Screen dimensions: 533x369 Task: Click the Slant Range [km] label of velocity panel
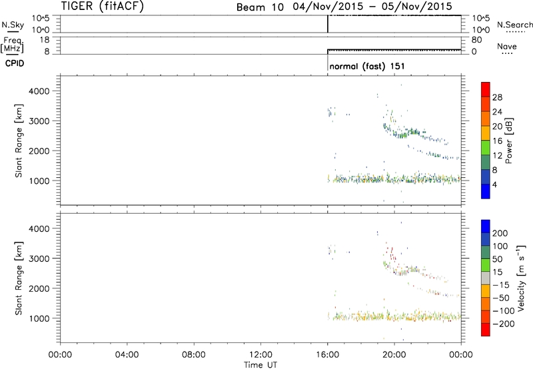19,278
